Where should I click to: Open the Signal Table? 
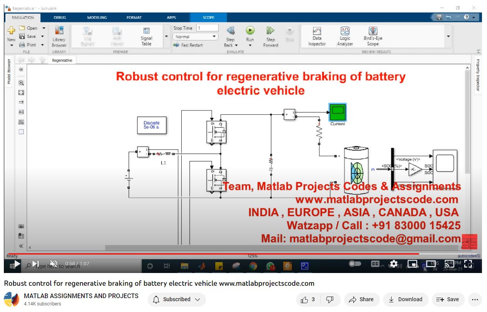click(146, 37)
